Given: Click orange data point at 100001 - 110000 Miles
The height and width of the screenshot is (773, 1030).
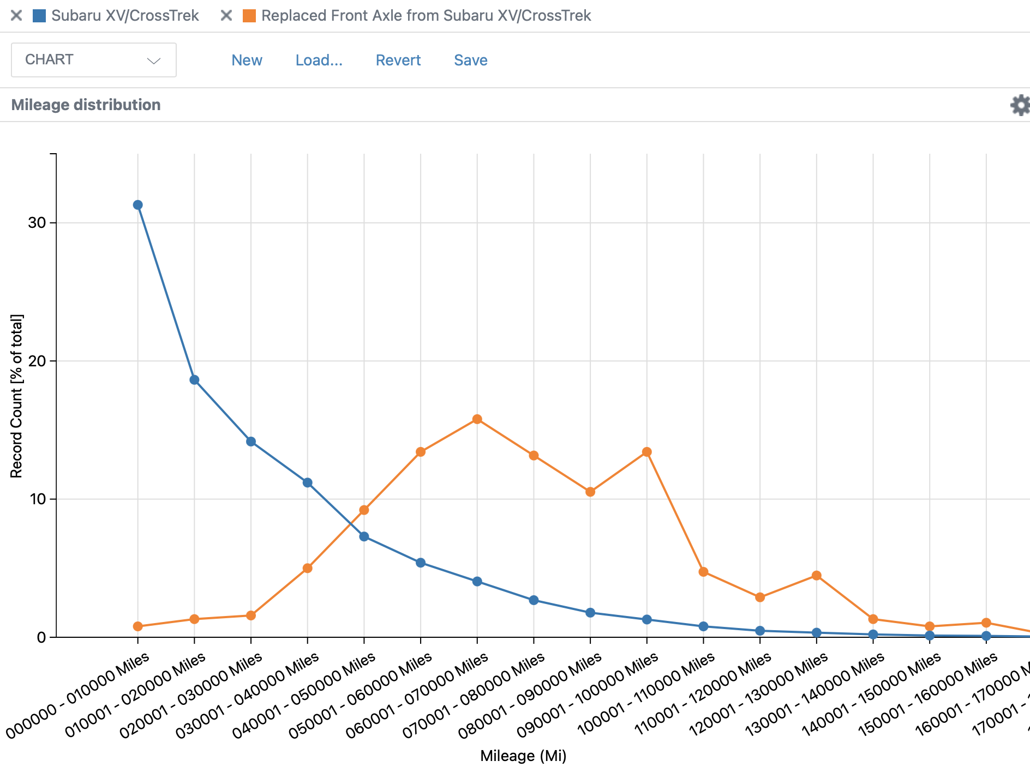Looking at the screenshot, I should [703, 572].
